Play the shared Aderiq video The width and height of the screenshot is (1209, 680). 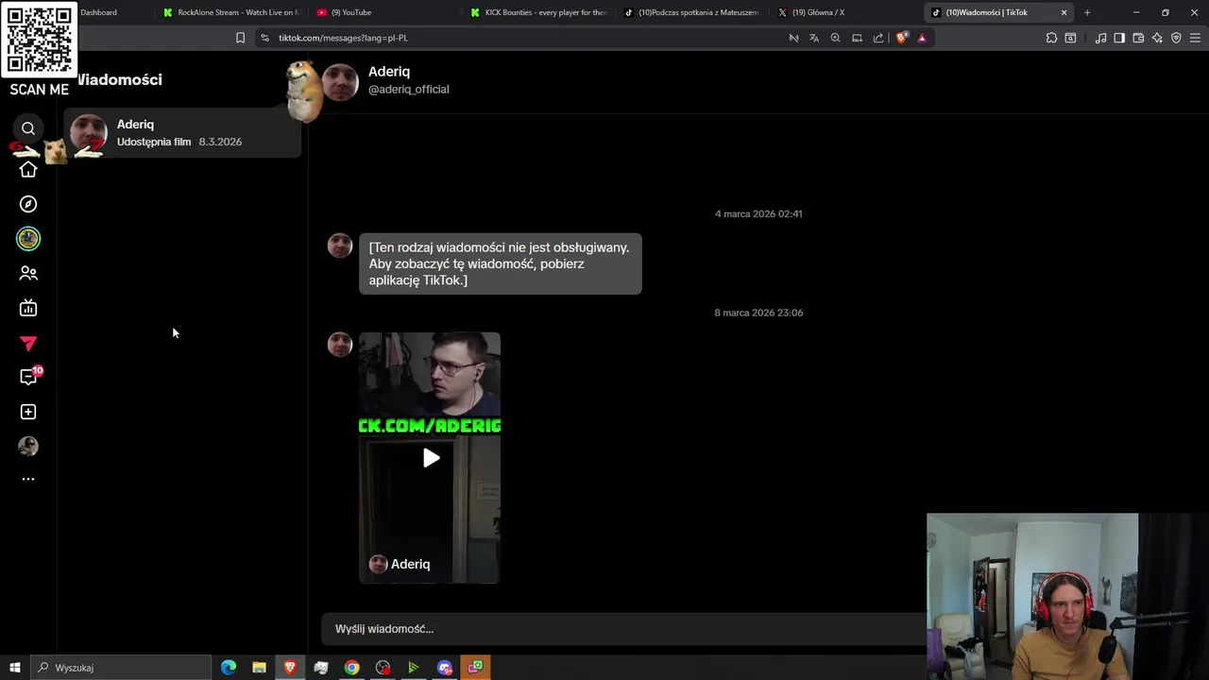431,458
